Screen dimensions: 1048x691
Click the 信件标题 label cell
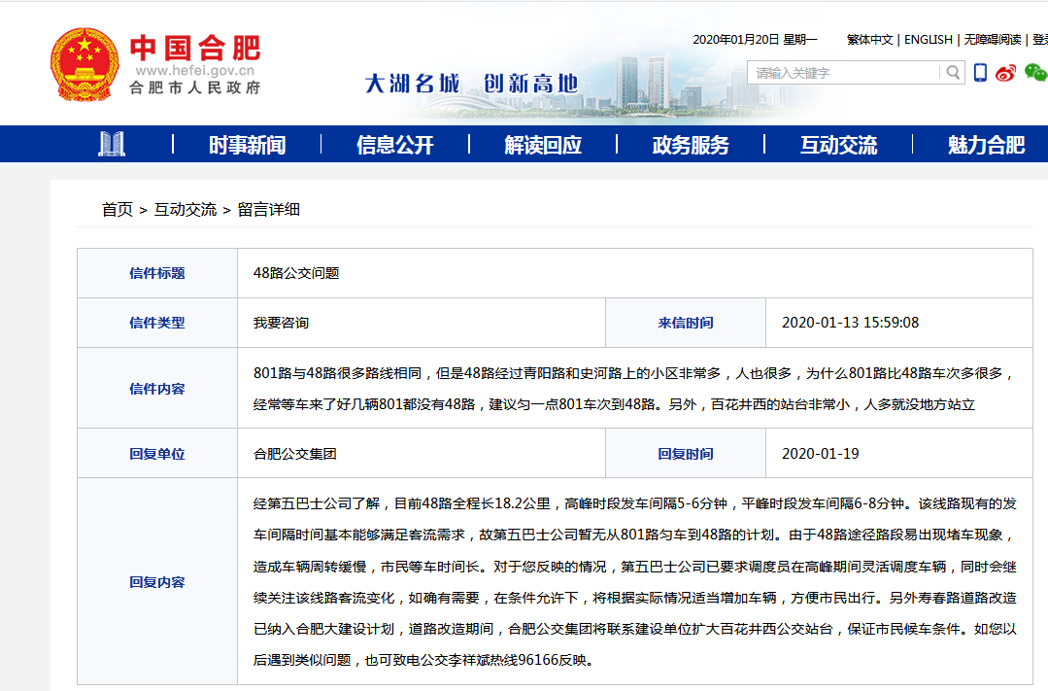[x=157, y=273]
